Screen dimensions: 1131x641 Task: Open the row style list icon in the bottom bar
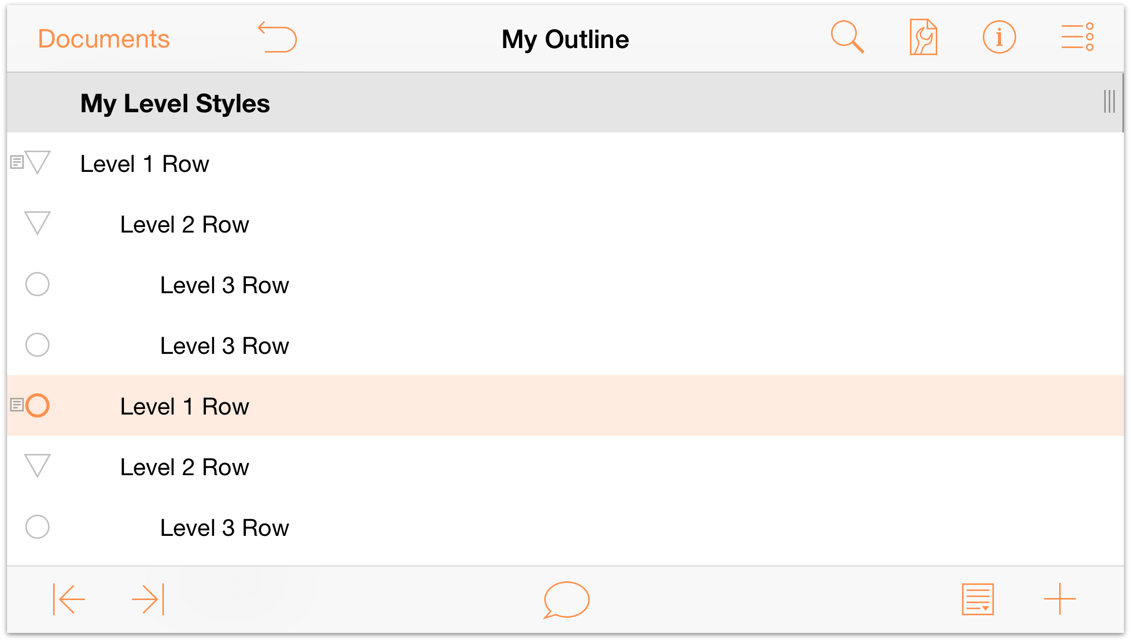pyautogui.click(x=978, y=600)
